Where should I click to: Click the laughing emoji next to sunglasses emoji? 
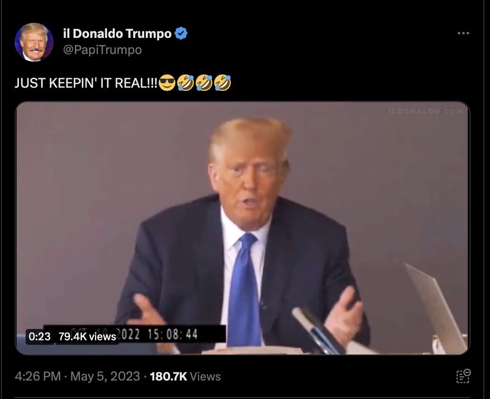[185, 83]
